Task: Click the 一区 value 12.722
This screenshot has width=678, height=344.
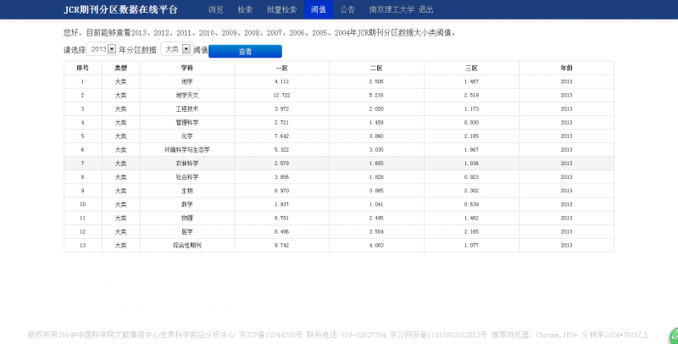Action: pos(281,95)
